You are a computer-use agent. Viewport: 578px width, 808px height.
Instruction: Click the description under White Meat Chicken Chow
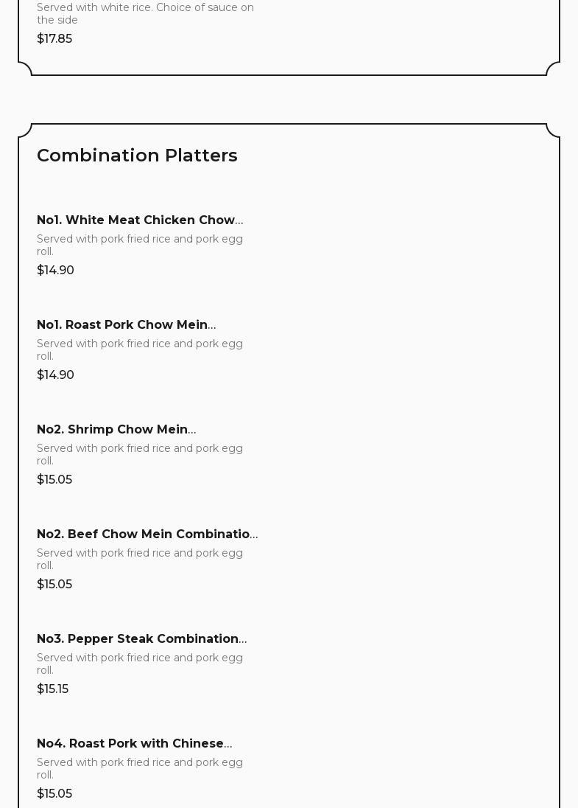click(x=140, y=245)
